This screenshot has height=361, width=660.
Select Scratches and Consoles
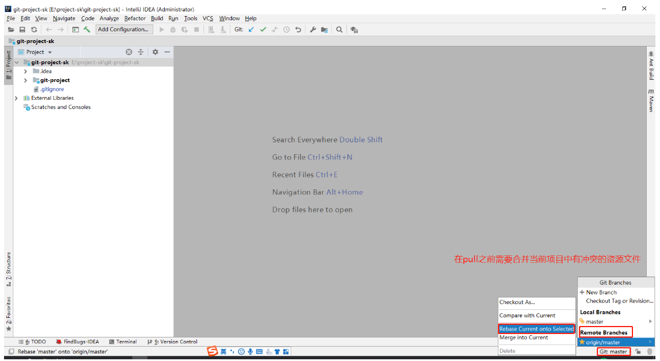(57, 107)
